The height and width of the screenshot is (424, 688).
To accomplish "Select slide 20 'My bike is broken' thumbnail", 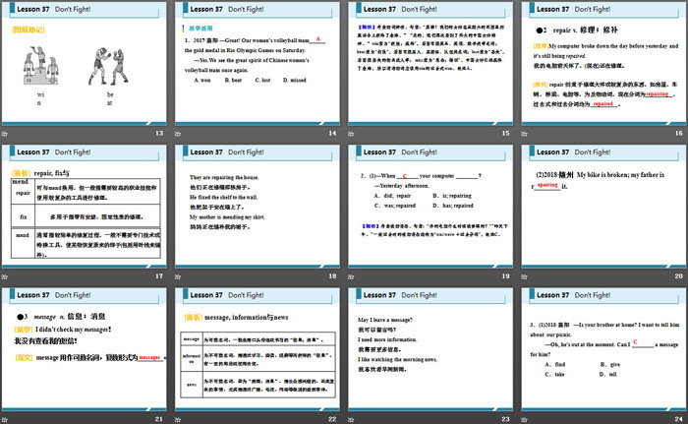I will click(603, 206).
